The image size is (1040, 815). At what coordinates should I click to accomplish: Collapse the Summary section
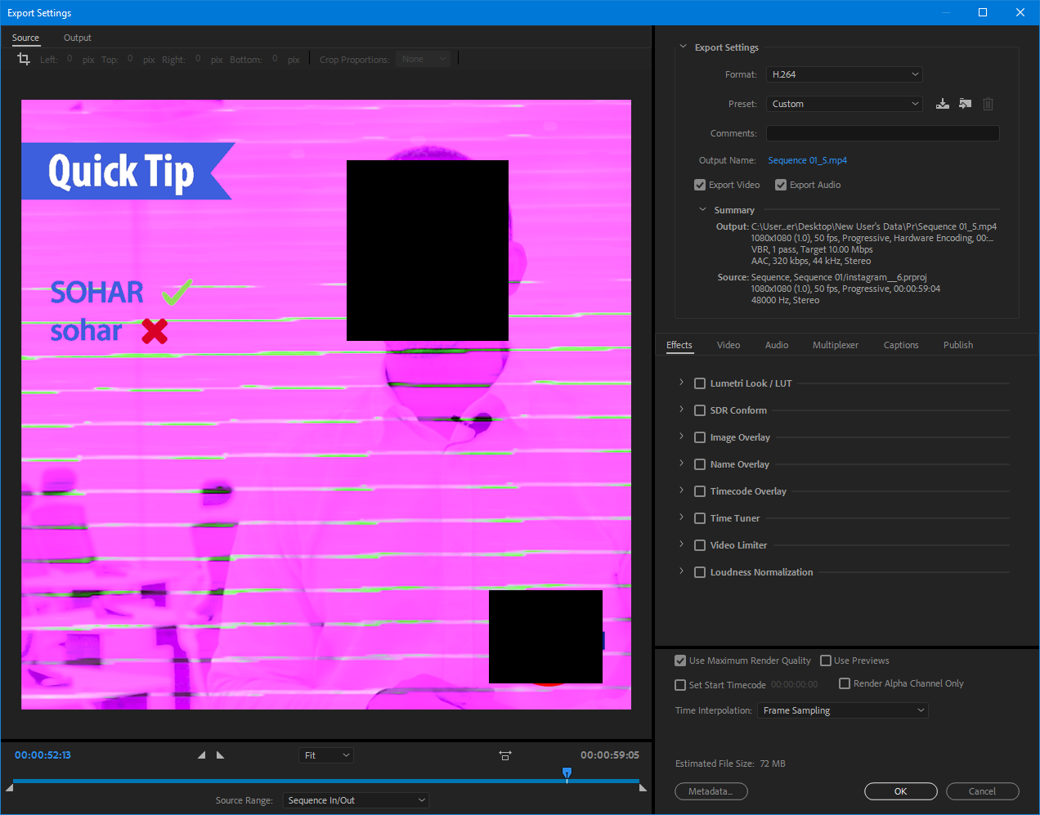coord(702,209)
